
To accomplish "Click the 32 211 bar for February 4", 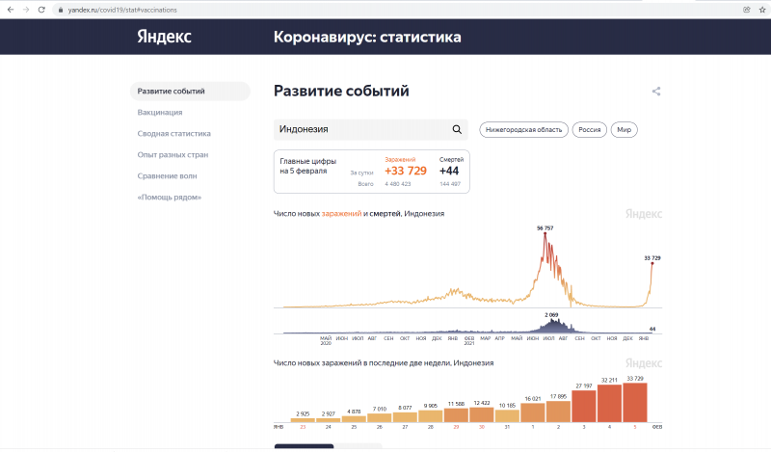I will pos(609,403).
